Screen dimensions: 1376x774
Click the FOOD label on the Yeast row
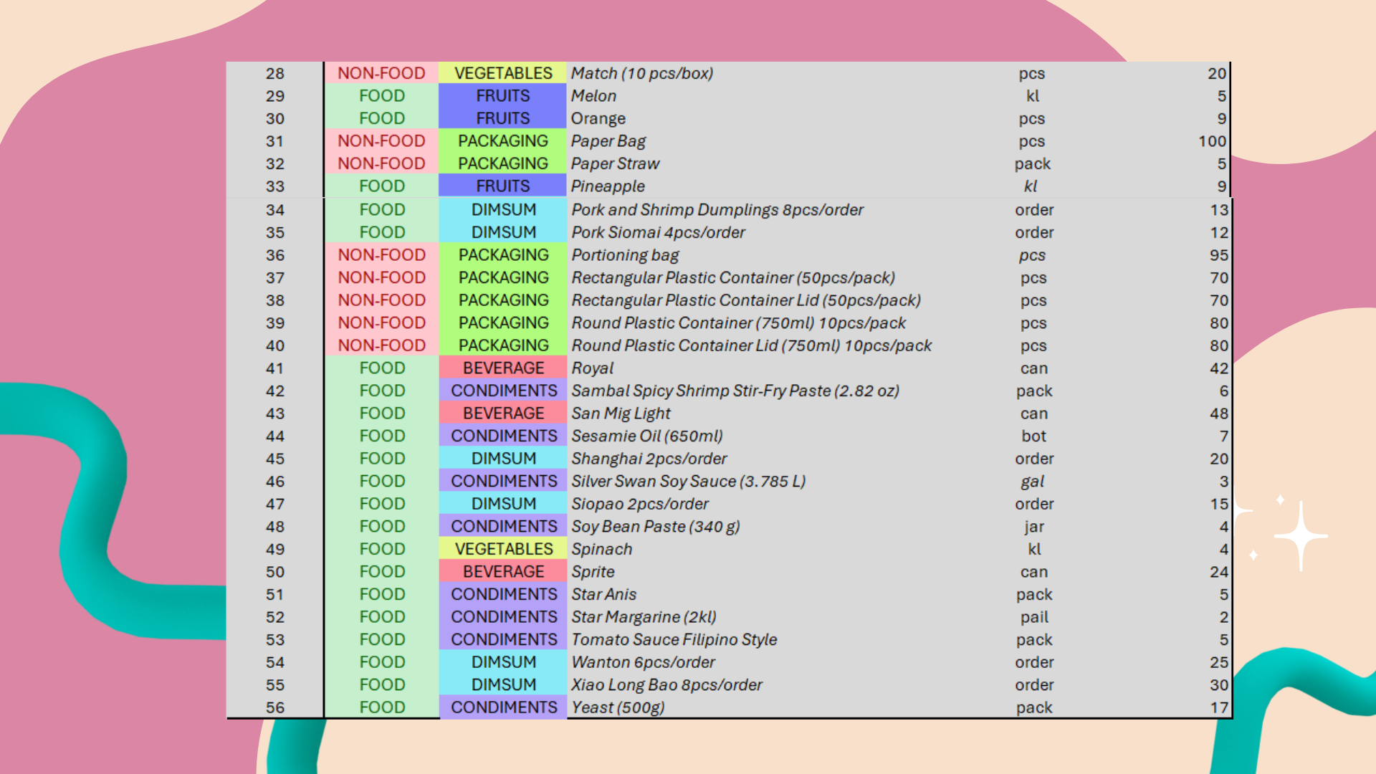pos(381,707)
